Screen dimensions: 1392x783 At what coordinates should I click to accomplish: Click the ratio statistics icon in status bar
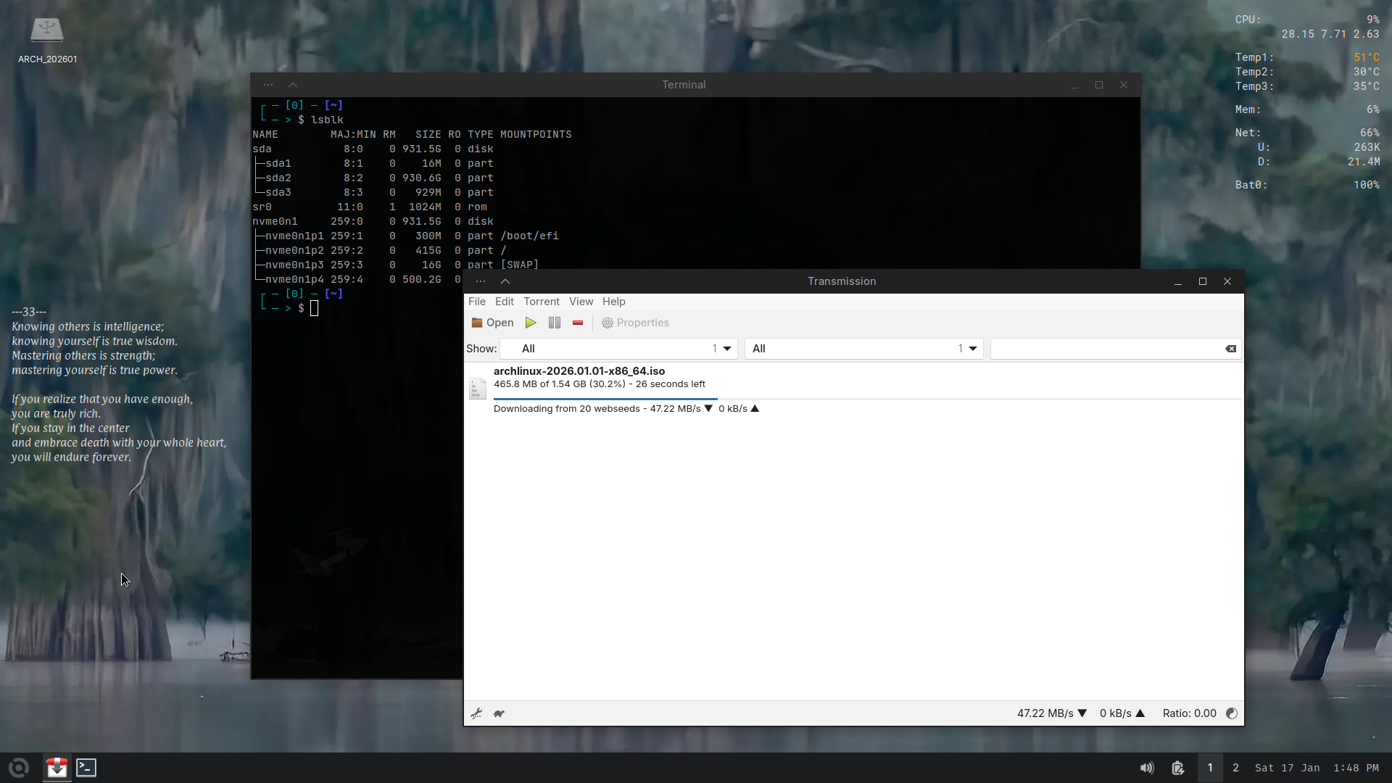click(x=1231, y=713)
